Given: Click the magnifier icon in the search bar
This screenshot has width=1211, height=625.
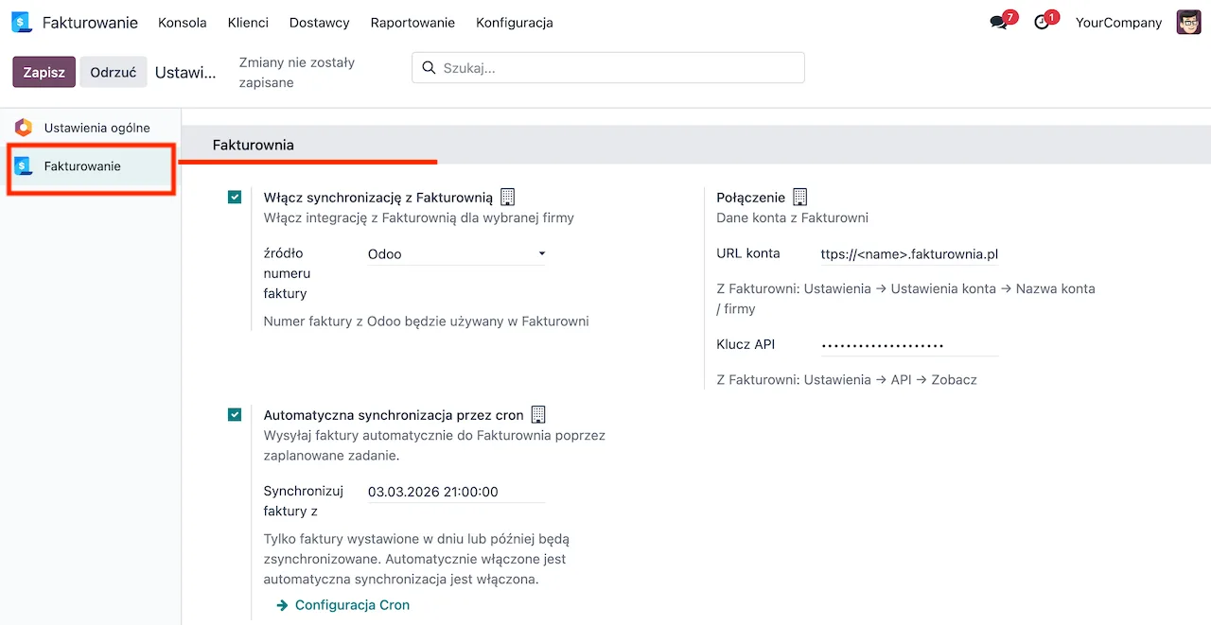Looking at the screenshot, I should coord(429,67).
